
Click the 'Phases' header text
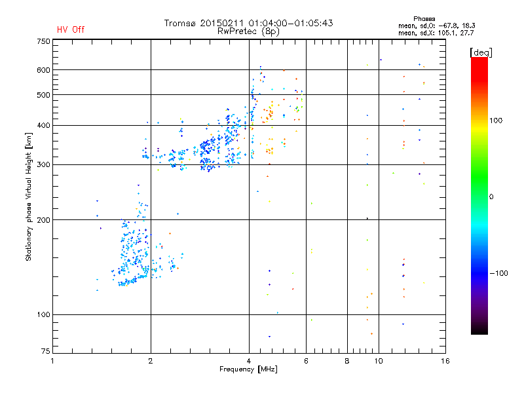pos(424,19)
